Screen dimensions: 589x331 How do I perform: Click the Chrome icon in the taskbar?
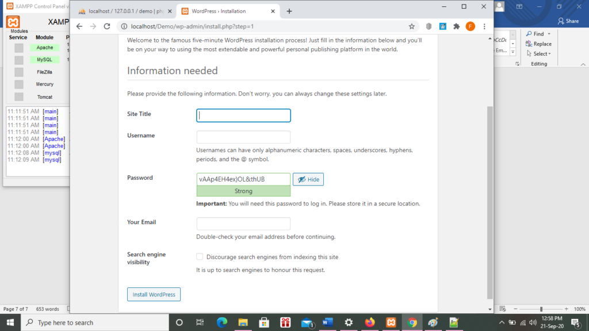[412, 322]
